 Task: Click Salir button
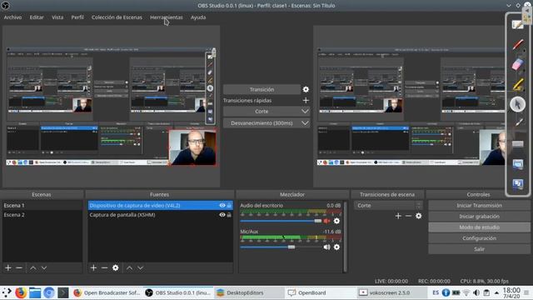tap(479, 249)
